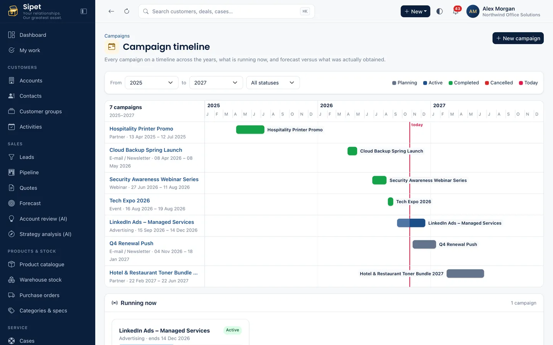This screenshot has height=345, width=553.
Task: Focus the search customers field
Action: coord(226,11)
